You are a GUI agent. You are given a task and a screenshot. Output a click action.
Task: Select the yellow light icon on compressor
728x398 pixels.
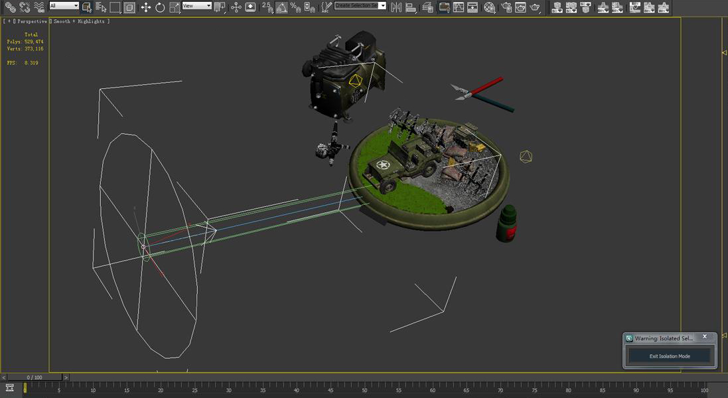point(355,81)
